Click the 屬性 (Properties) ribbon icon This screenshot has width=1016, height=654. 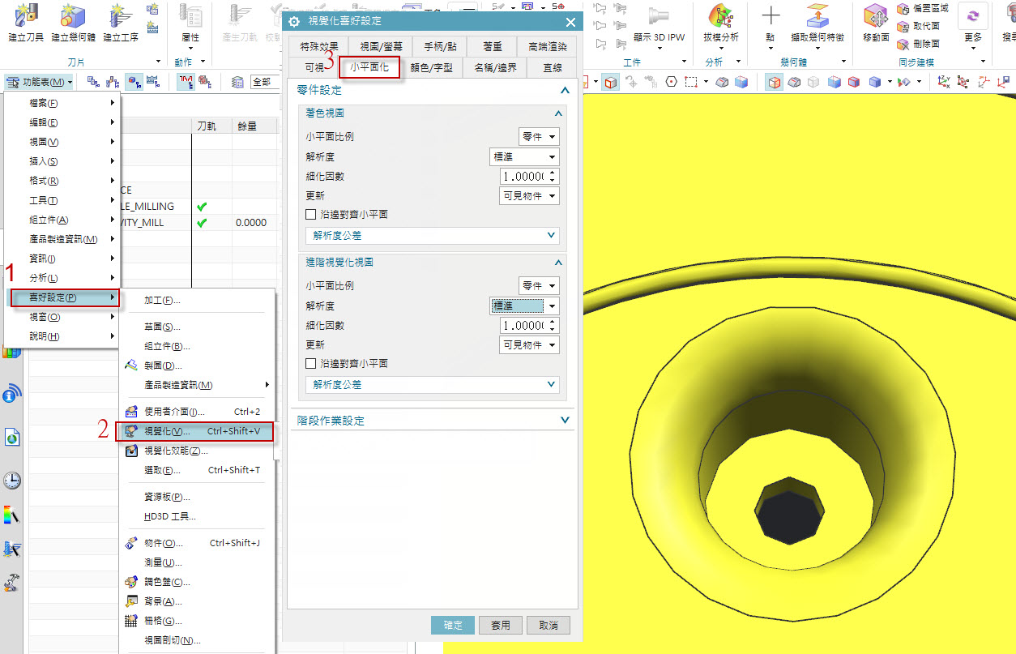(191, 15)
